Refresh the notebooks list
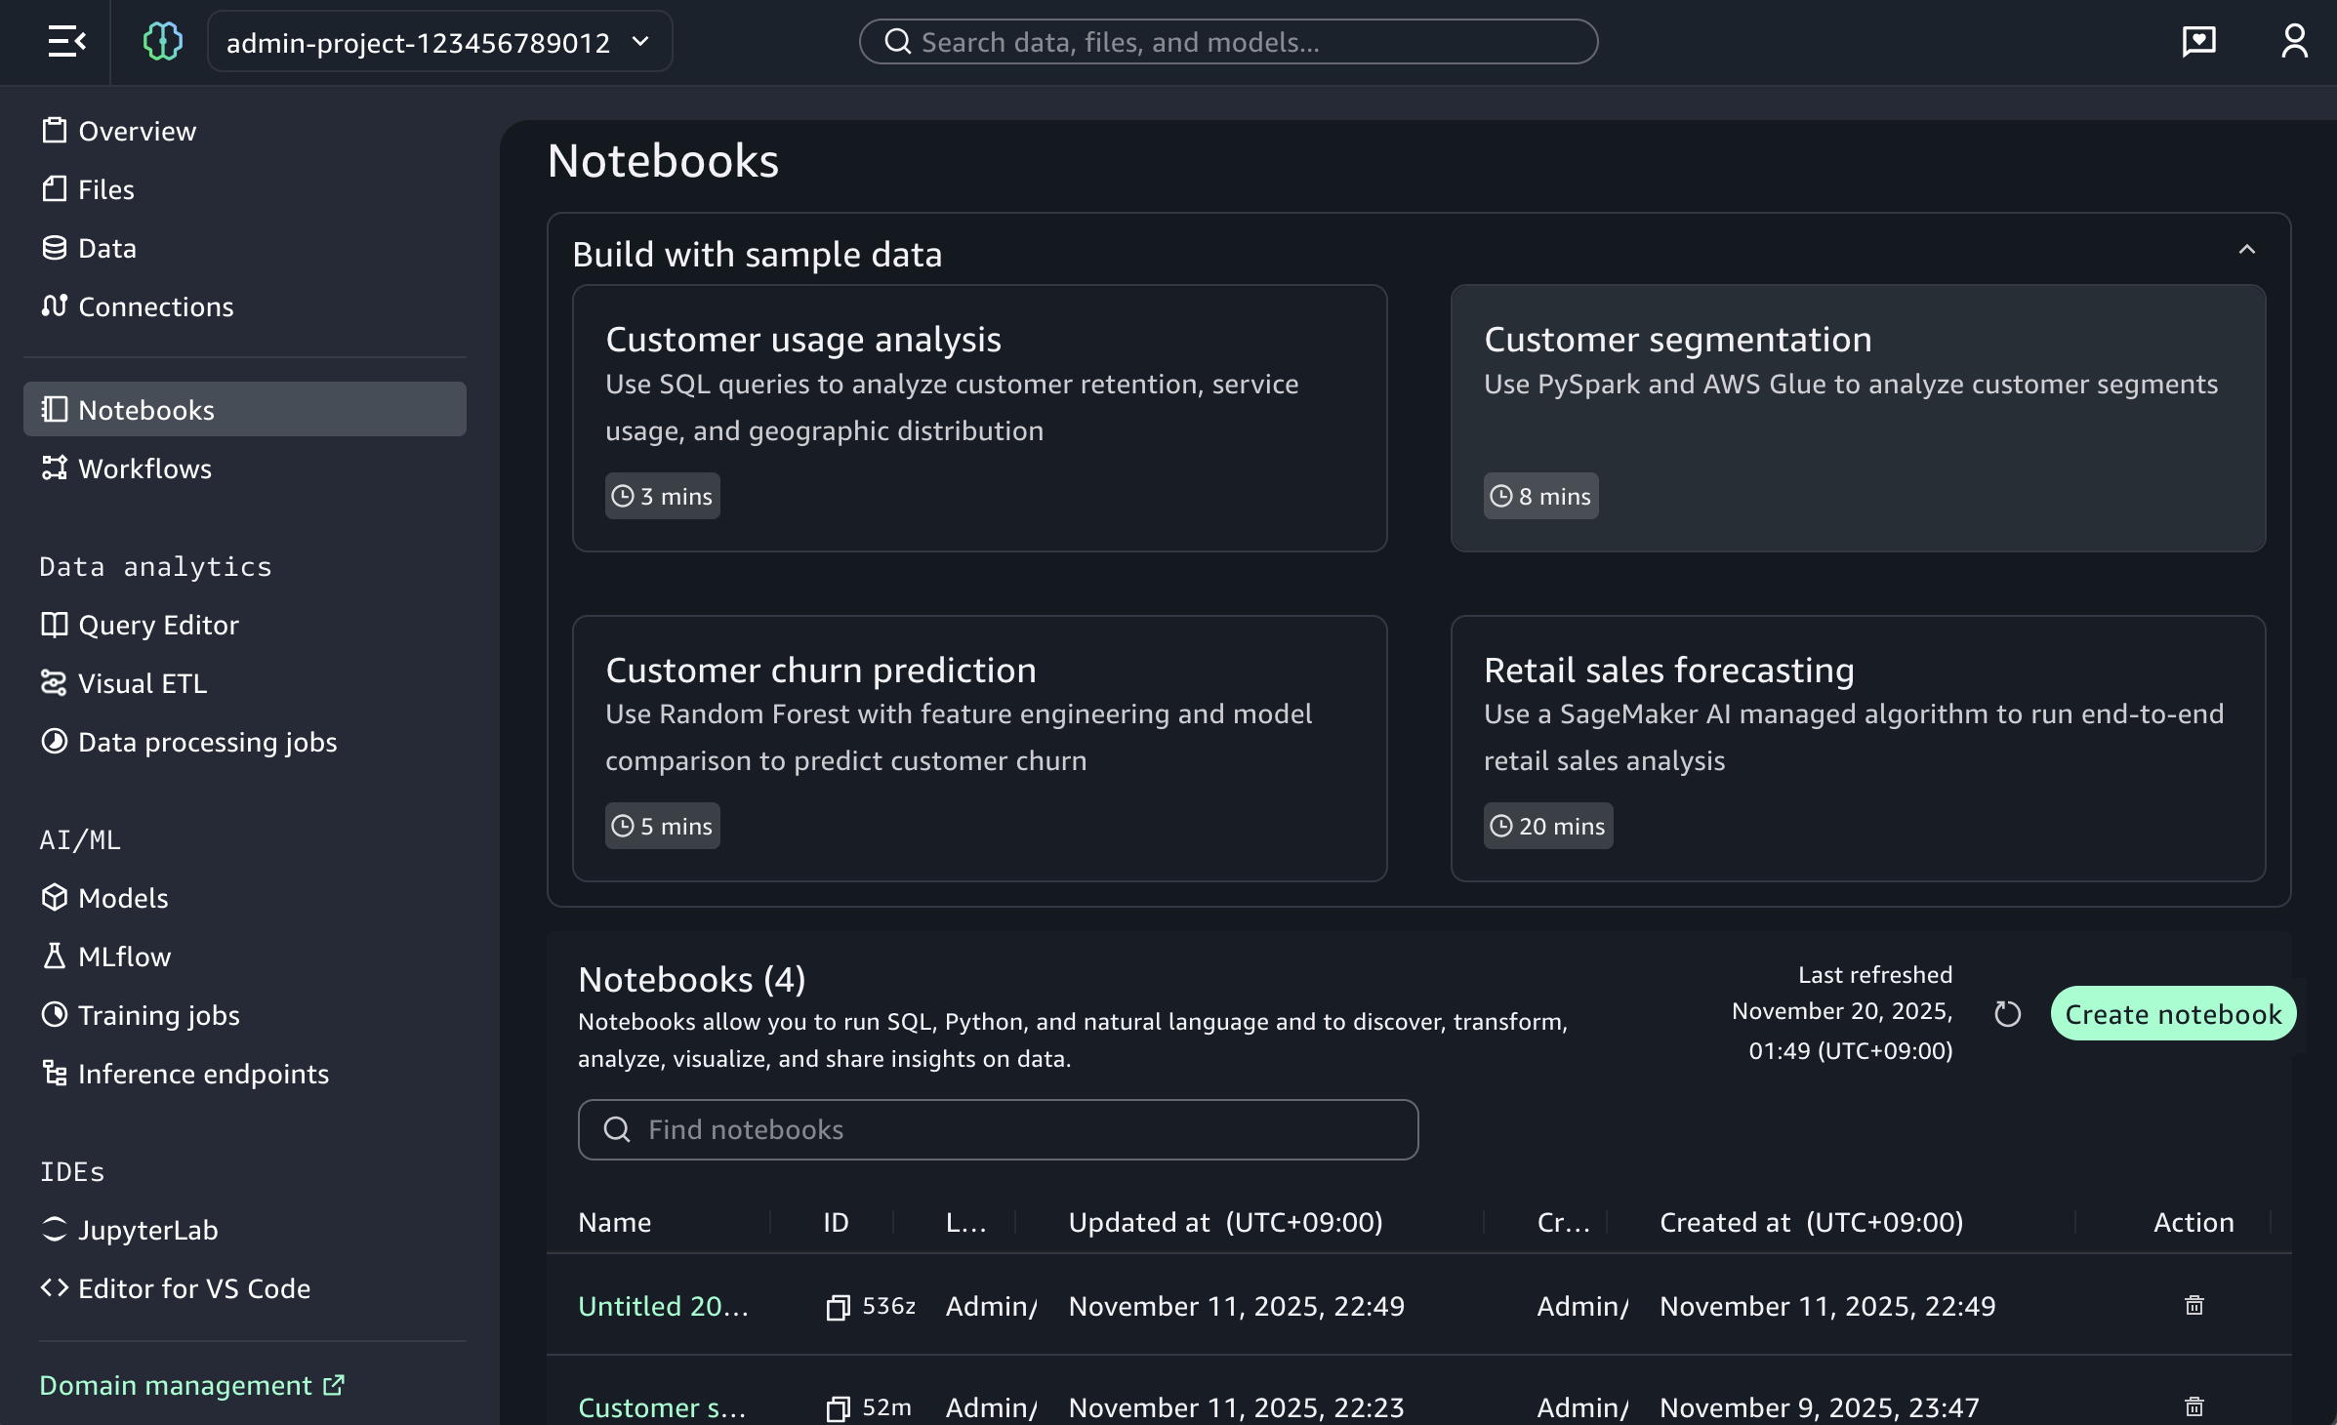 coord(2007,1014)
